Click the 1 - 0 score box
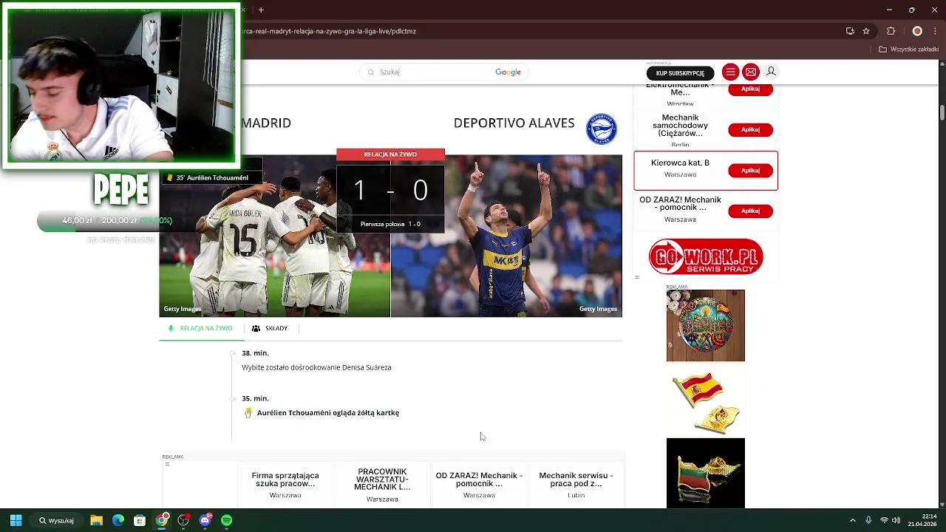The image size is (946, 532). (390, 191)
